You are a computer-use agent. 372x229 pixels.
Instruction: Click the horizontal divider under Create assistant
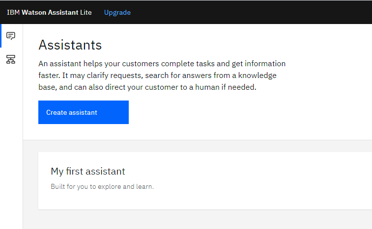tap(198, 140)
